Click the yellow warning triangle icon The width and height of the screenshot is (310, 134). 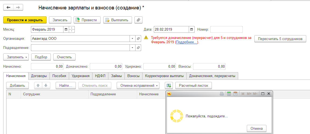146,37
